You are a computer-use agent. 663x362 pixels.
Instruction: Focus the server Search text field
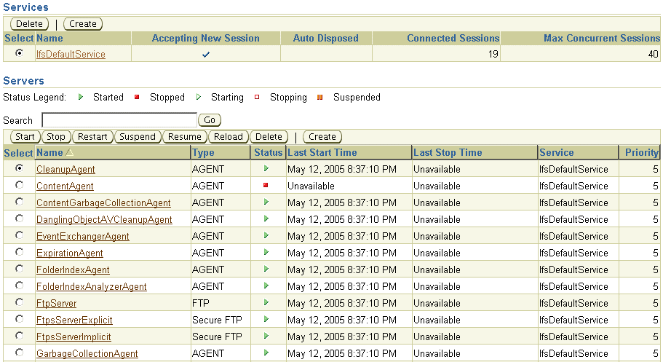[119, 120]
